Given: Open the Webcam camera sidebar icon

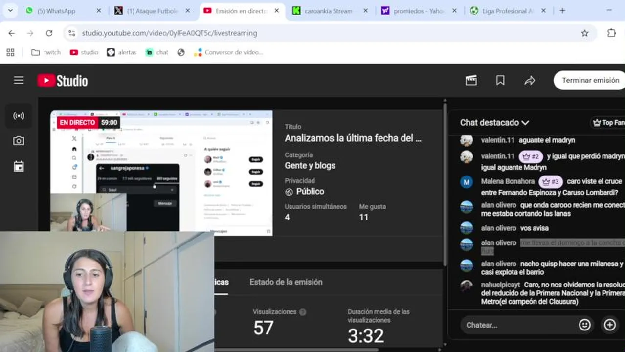Looking at the screenshot, I should coord(19,141).
